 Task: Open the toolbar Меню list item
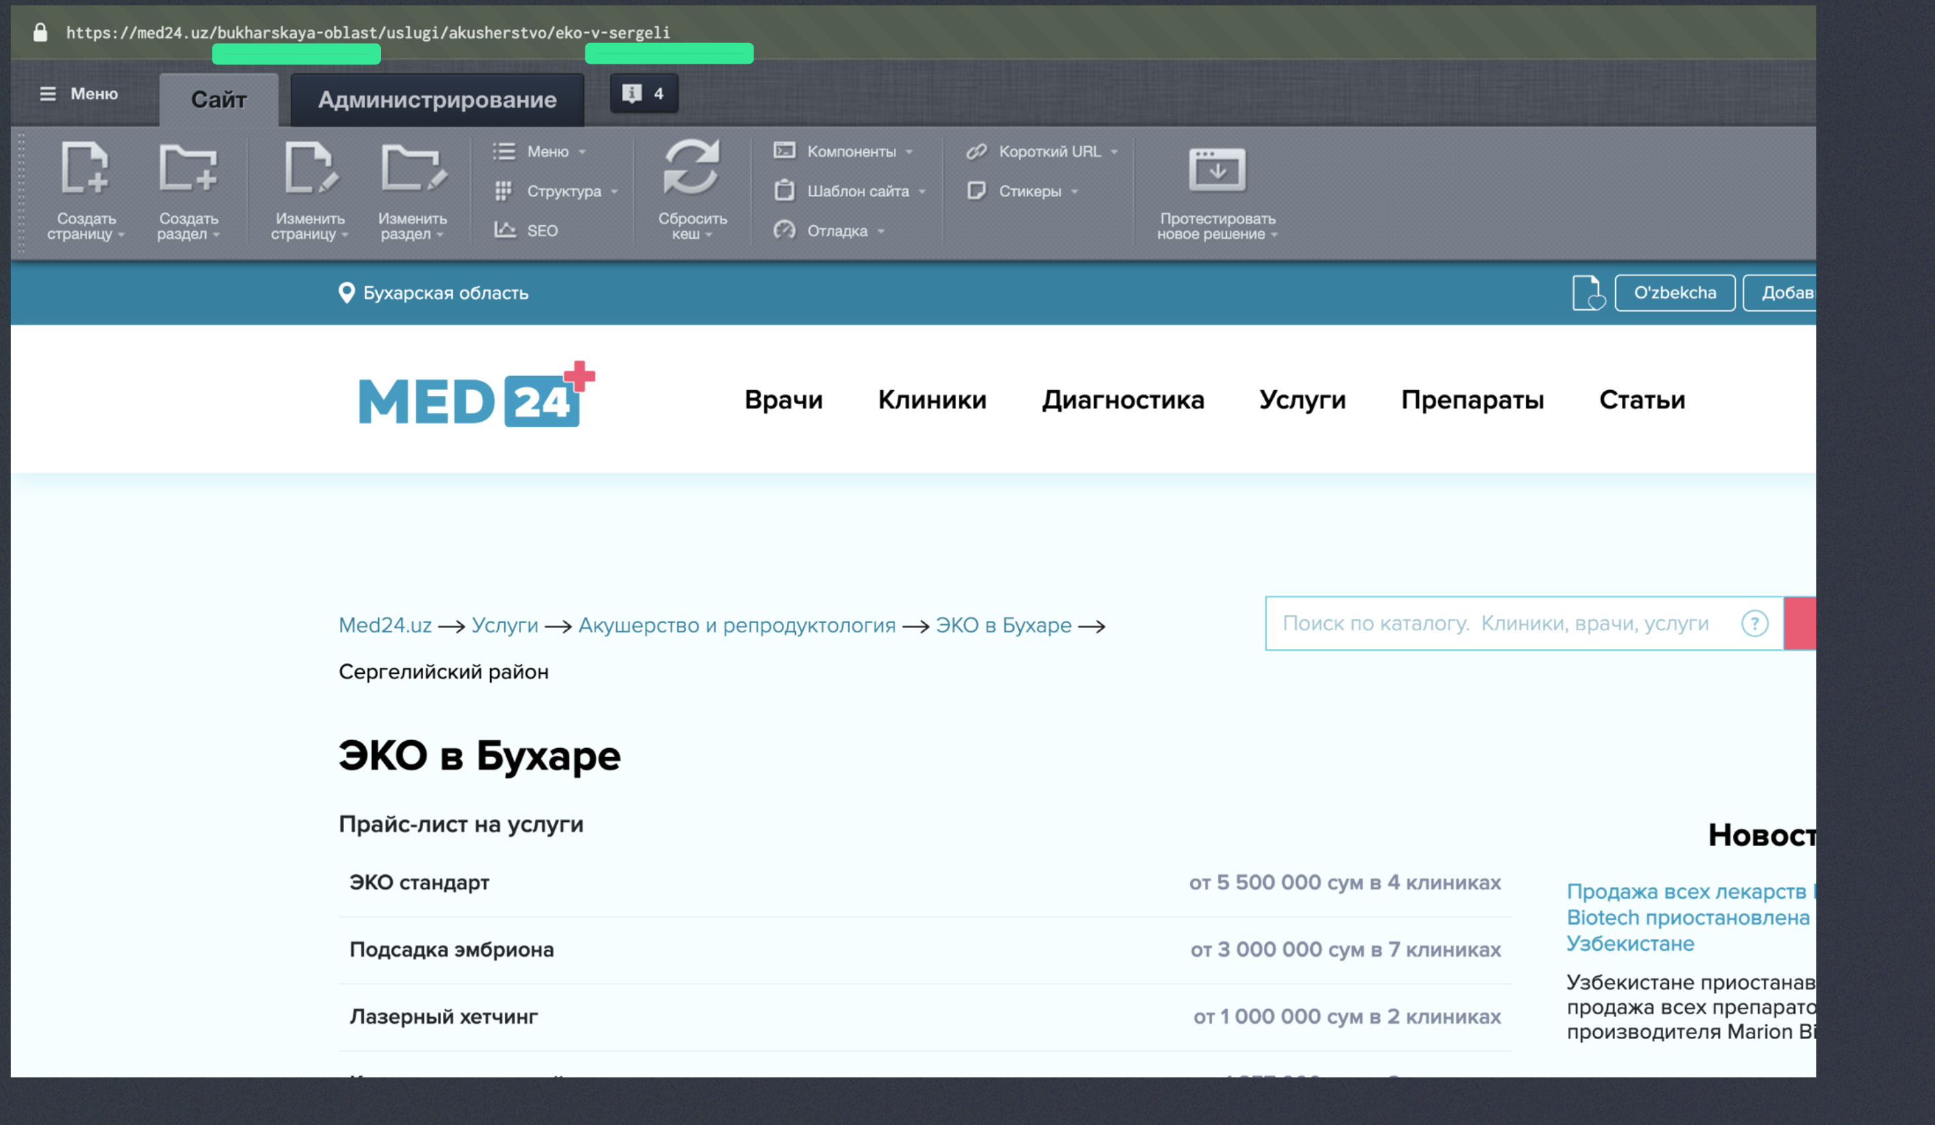pyautogui.click(x=539, y=152)
